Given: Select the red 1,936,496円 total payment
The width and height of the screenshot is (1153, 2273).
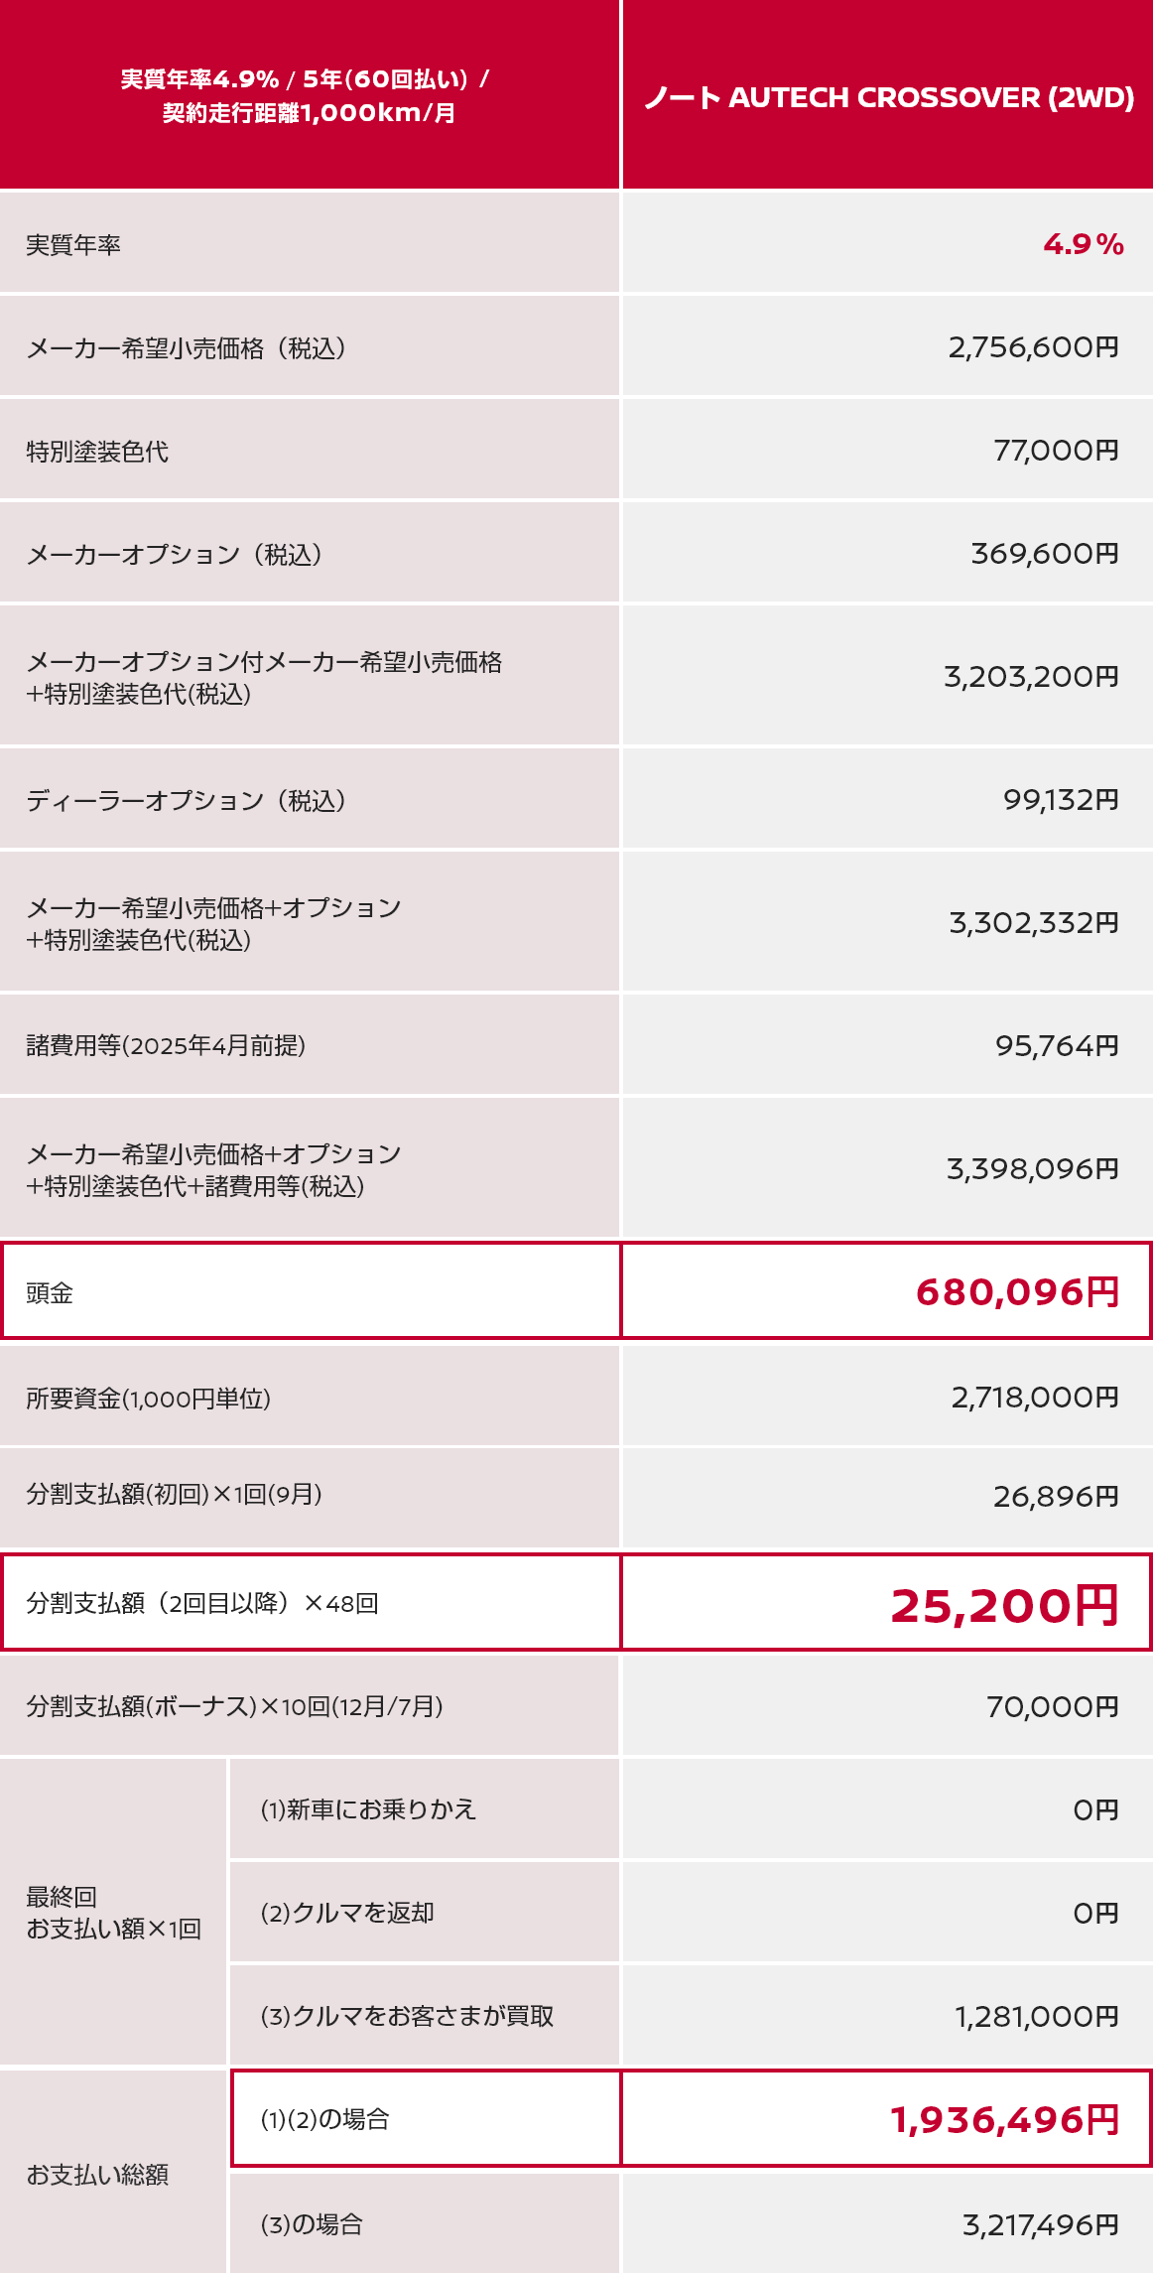Looking at the screenshot, I should pos(1004,2120).
